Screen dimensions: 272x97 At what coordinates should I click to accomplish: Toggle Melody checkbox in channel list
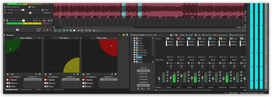(134, 62)
